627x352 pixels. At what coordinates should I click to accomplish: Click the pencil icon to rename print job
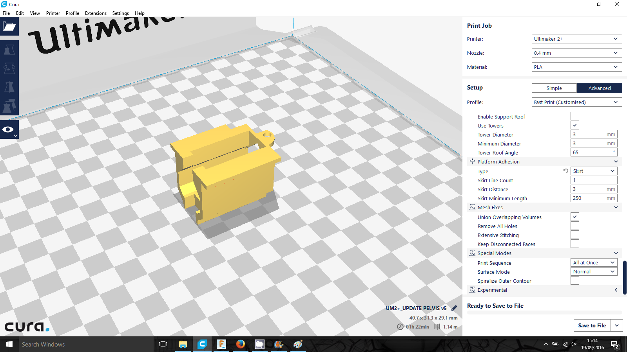tap(454, 308)
